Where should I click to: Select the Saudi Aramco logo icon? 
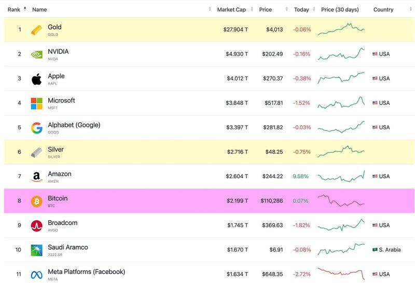point(36,250)
